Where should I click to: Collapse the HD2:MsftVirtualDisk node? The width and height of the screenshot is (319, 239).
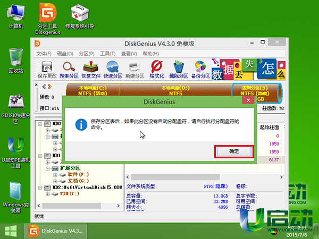click(x=40, y=187)
